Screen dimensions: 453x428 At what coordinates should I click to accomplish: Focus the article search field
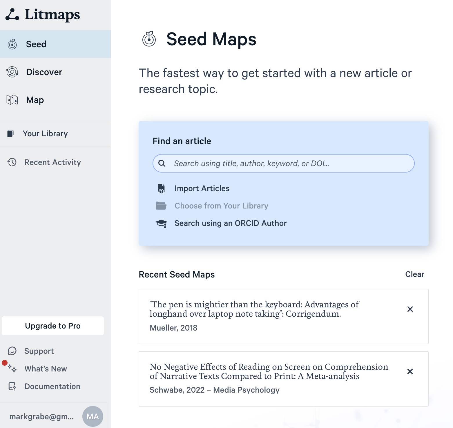[284, 163]
